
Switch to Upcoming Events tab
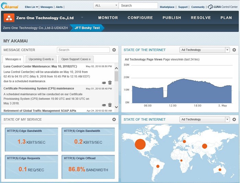click(x=41, y=59)
